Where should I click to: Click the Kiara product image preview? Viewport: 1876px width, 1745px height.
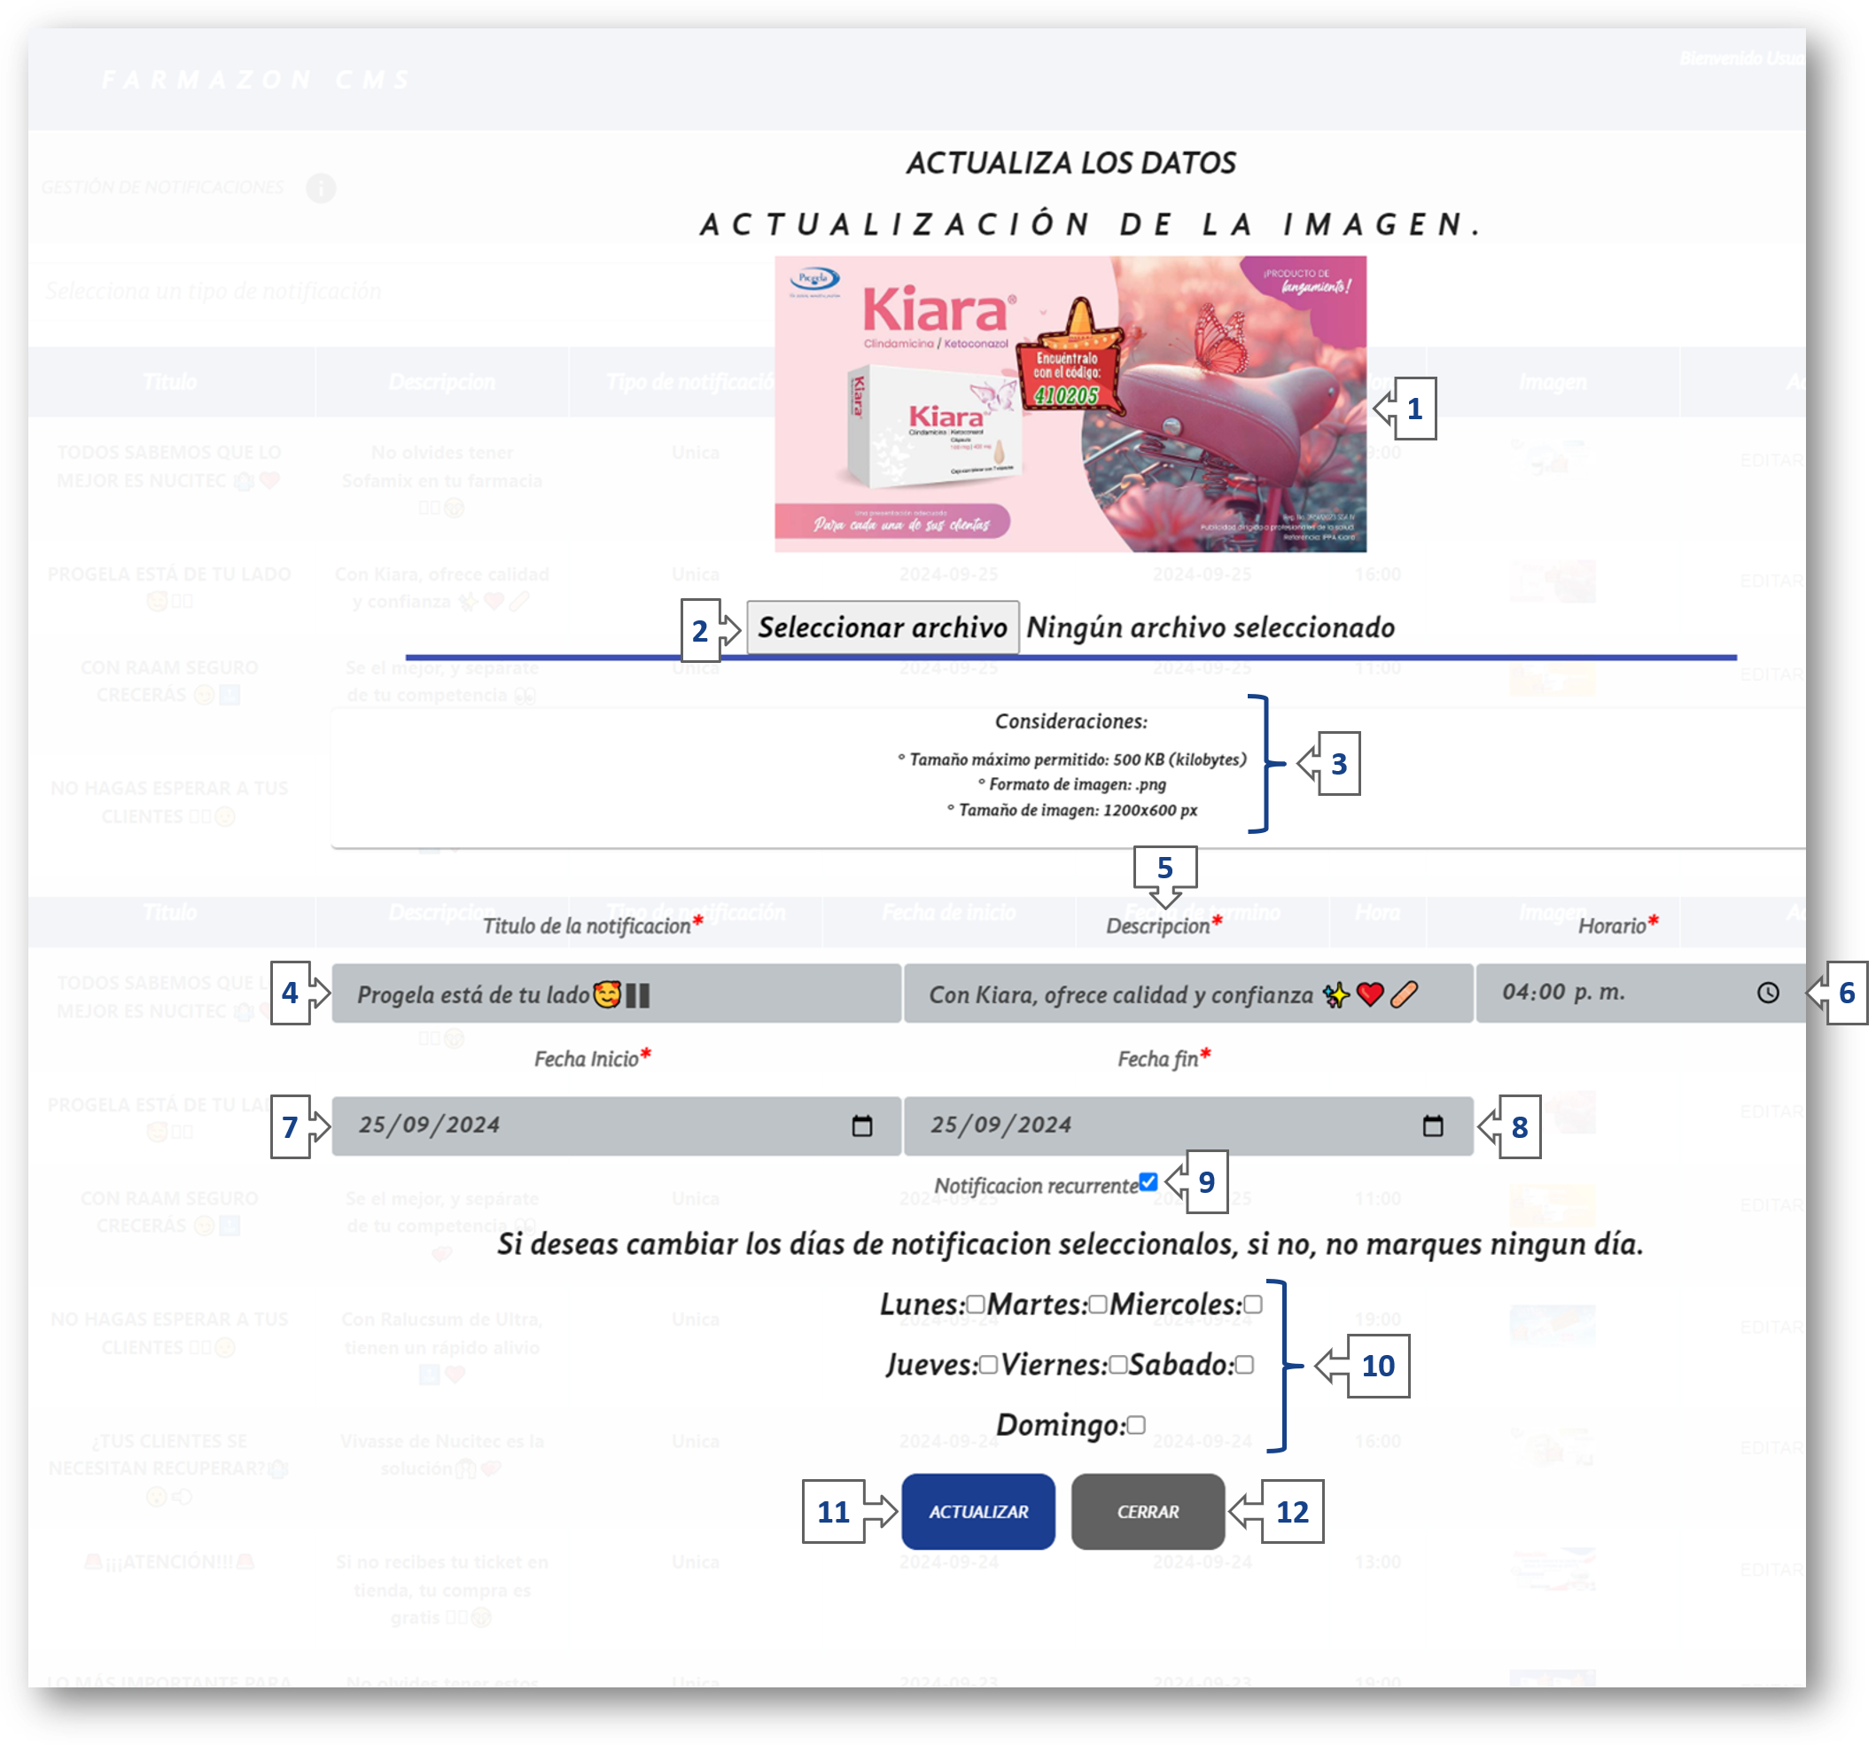coord(1070,404)
